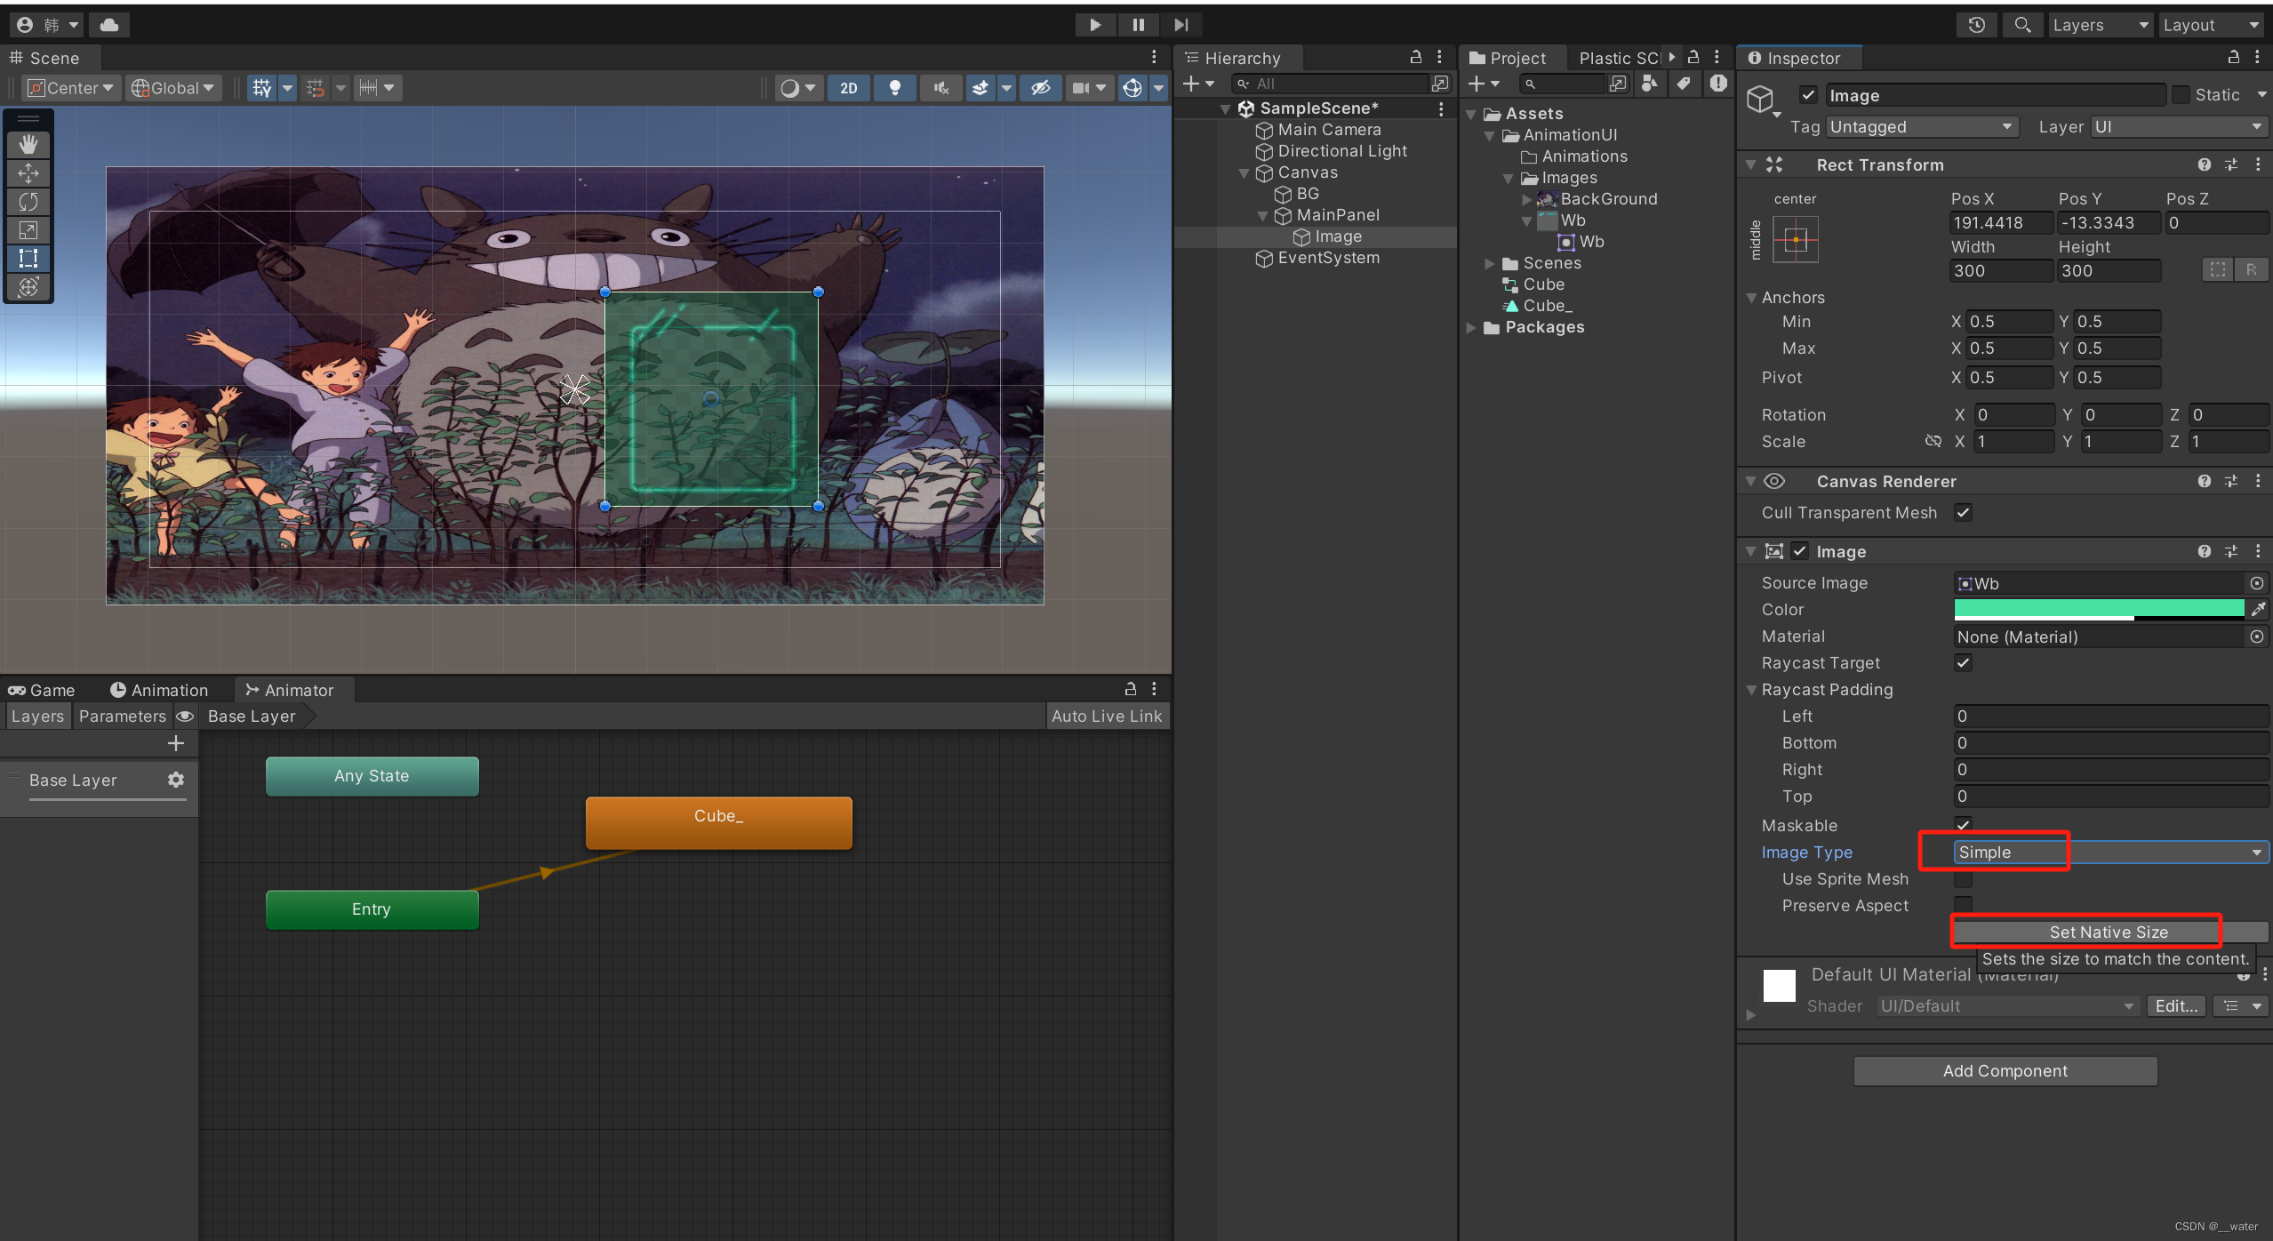Toggle Animator parameters eye icon
Screen dimensions: 2273x1241
185,717
